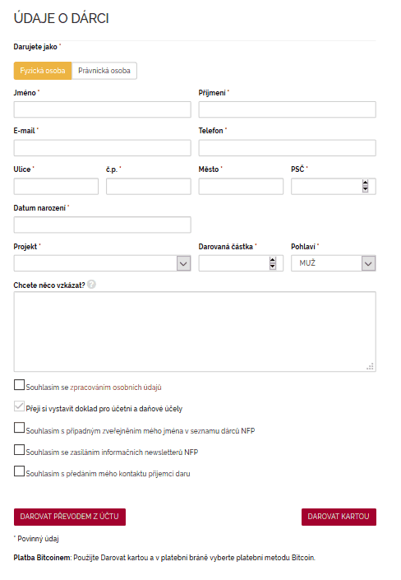The width and height of the screenshot is (401, 580).
Task: Check the newsletter NFP consent box
Action: [x=19, y=449]
